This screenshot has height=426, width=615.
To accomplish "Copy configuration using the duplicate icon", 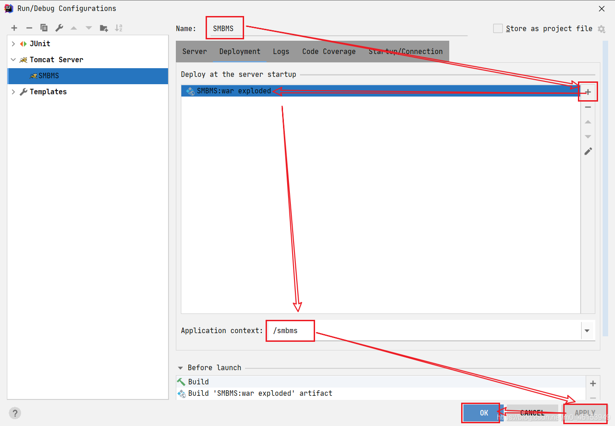I will click(x=44, y=28).
